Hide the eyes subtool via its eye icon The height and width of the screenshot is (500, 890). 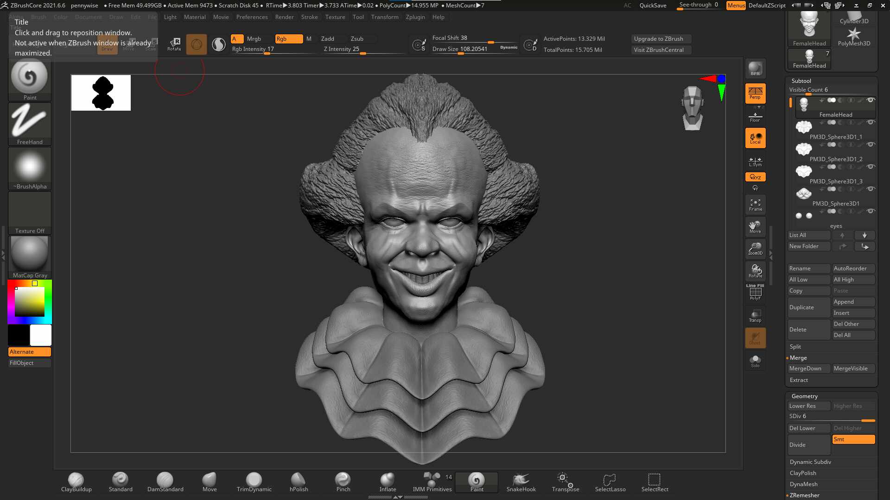click(871, 211)
